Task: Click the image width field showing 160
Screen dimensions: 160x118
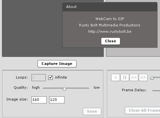Action: tap(39, 100)
